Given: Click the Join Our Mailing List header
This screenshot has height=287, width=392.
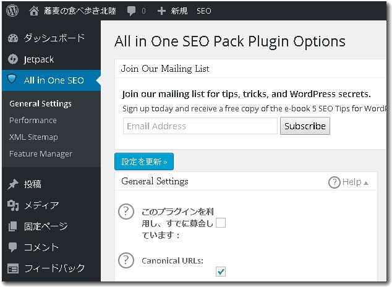Looking at the screenshot, I should tap(165, 69).
